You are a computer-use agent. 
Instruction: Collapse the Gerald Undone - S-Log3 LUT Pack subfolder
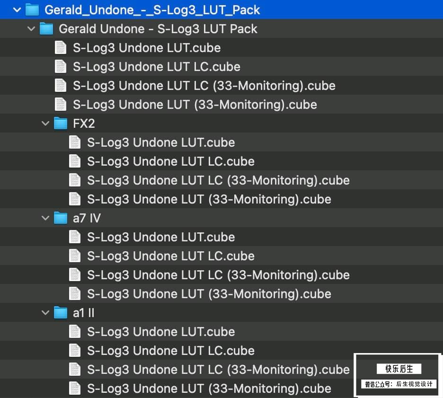pos(31,29)
